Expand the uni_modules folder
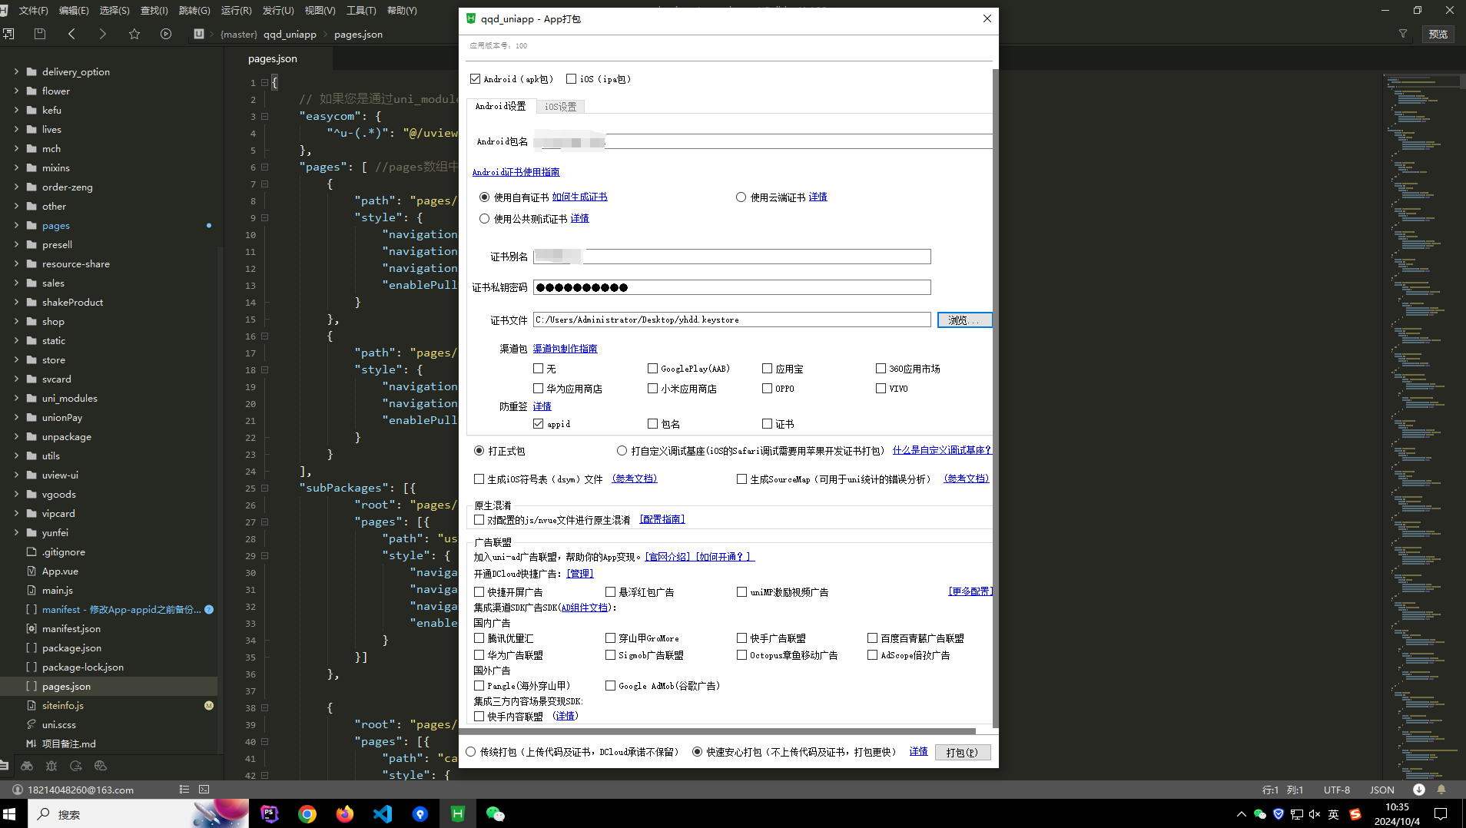This screenshot has height=828, width=1466. tap(16, 398)
